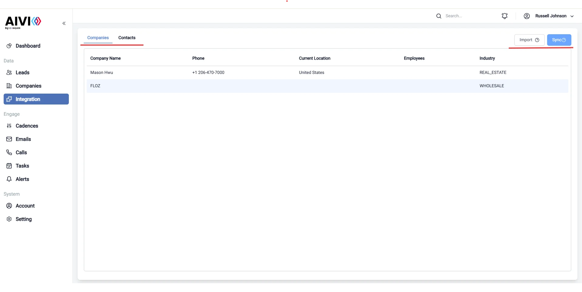
Task: Select the Mason Hwu company row
Action: [x=327, y=73]
